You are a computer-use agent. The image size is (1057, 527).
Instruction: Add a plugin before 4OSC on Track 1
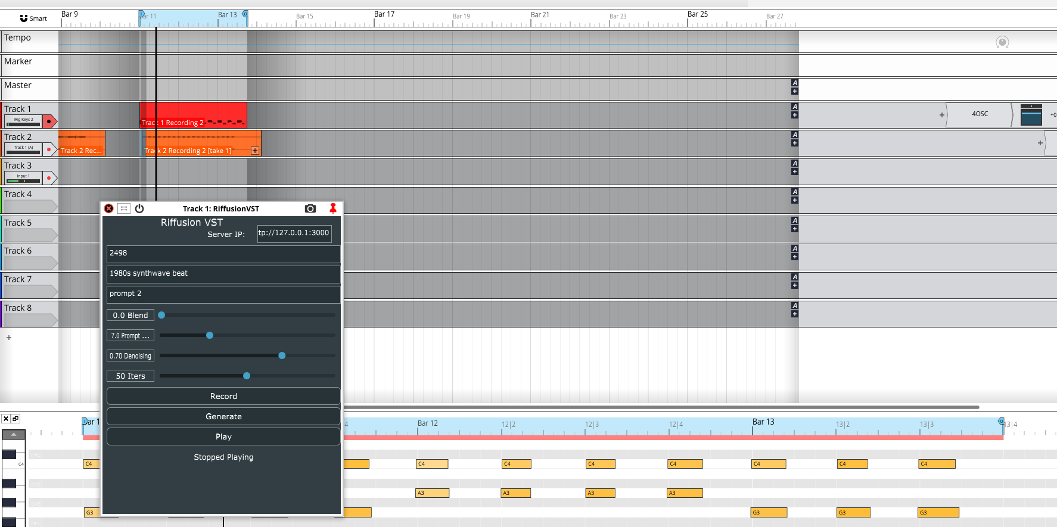(x=942, y=115)
